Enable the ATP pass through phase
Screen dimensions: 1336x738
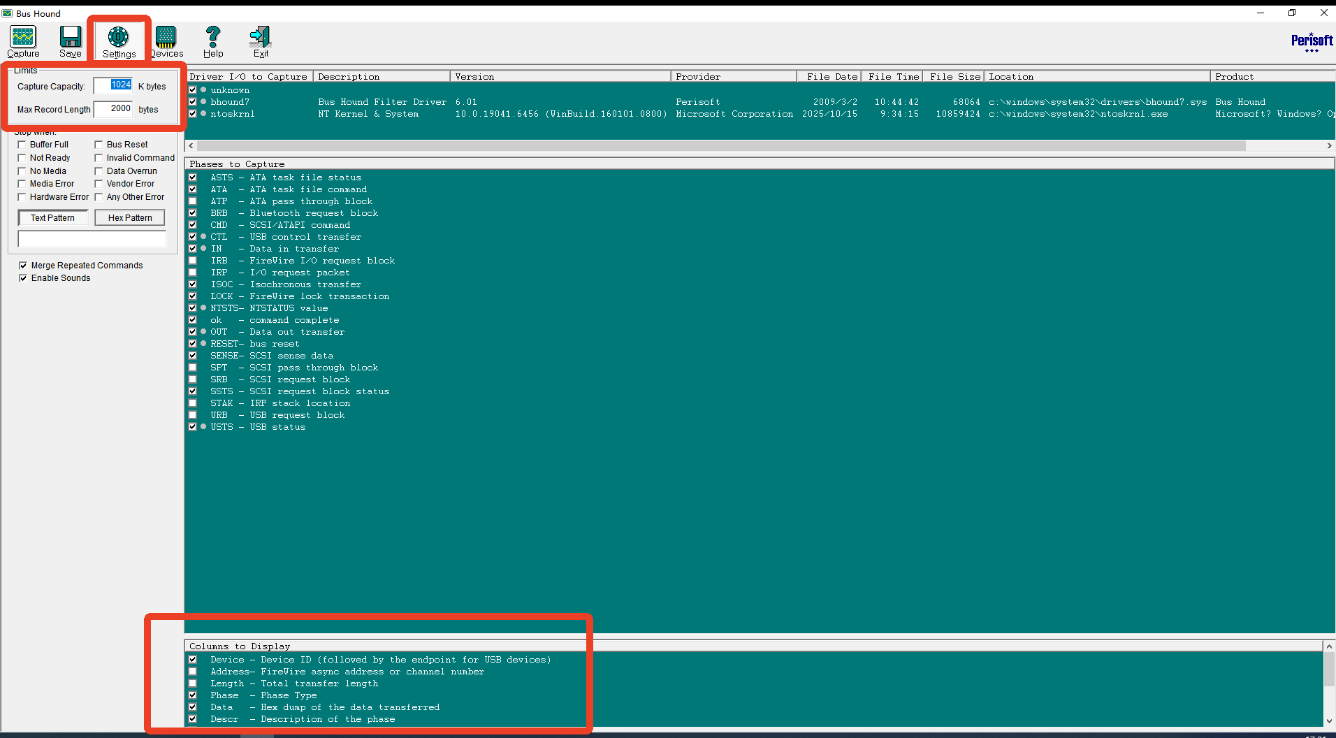[x=193, y=201]
